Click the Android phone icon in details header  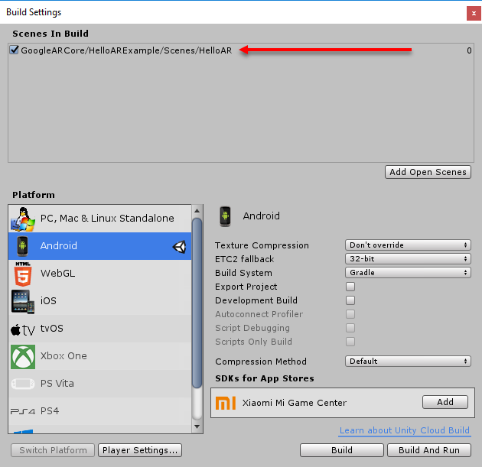point(226,216)
